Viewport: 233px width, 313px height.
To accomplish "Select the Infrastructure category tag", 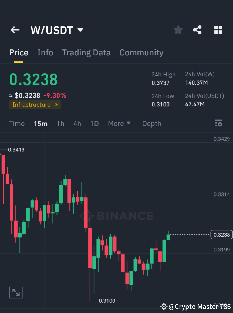I will tap(32, 105).
